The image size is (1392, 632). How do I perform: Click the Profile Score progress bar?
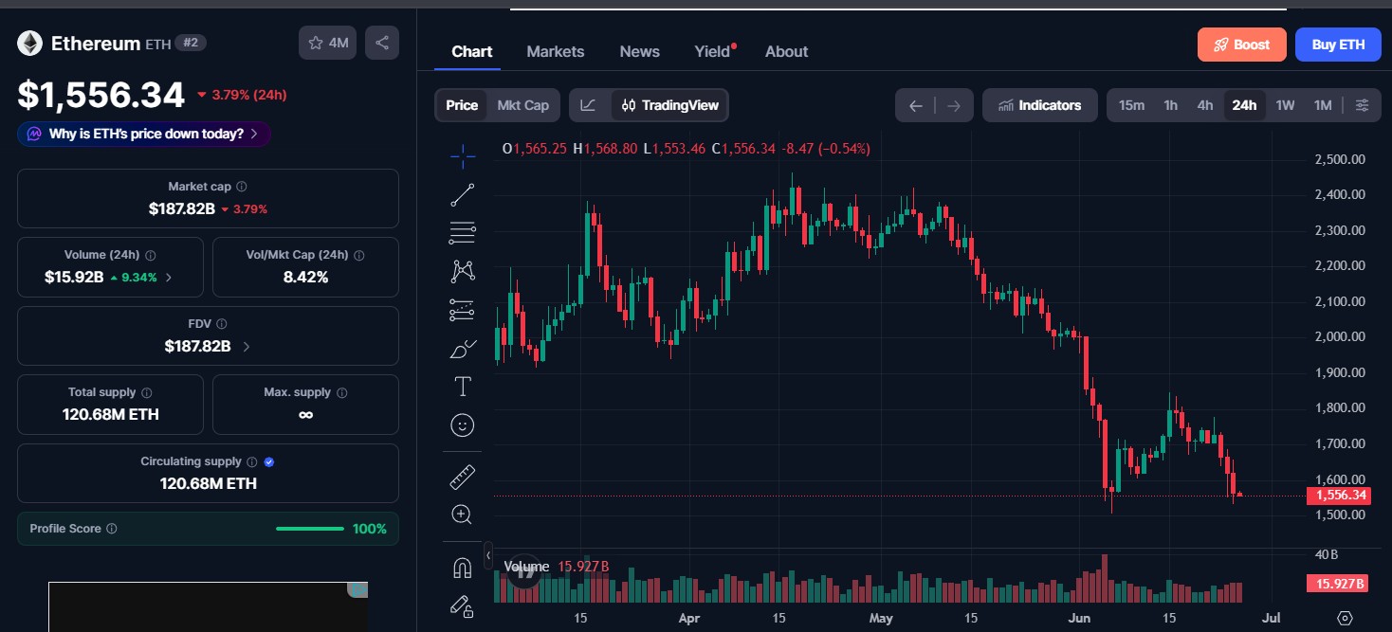pos(310,529)
